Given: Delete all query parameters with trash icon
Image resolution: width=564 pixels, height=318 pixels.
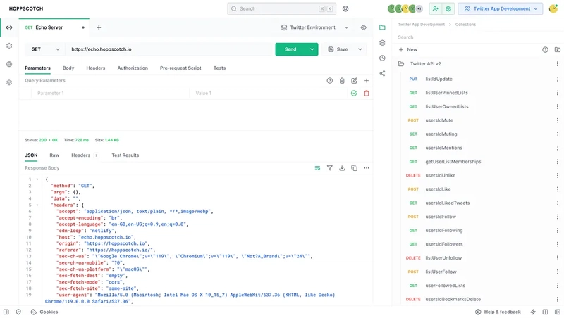Looking at the screenshot, I should 342,81.
